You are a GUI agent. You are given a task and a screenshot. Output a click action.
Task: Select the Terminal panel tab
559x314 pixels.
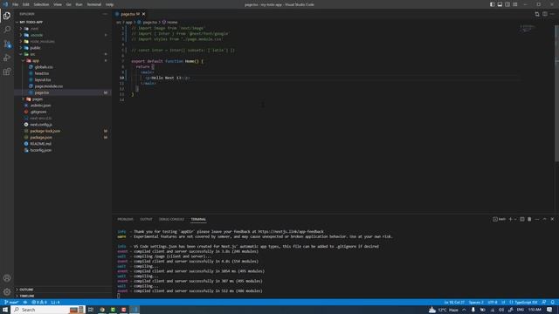(198, 219)
